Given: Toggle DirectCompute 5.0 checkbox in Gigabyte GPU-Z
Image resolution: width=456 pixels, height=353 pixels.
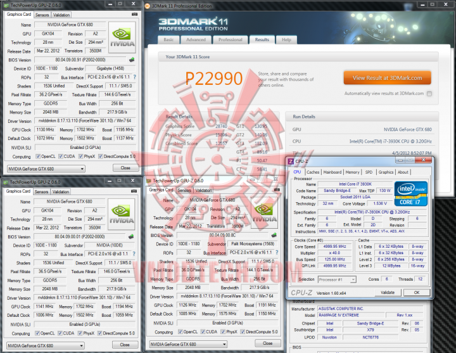Looking at the screenshot, I should click(100, 157).
